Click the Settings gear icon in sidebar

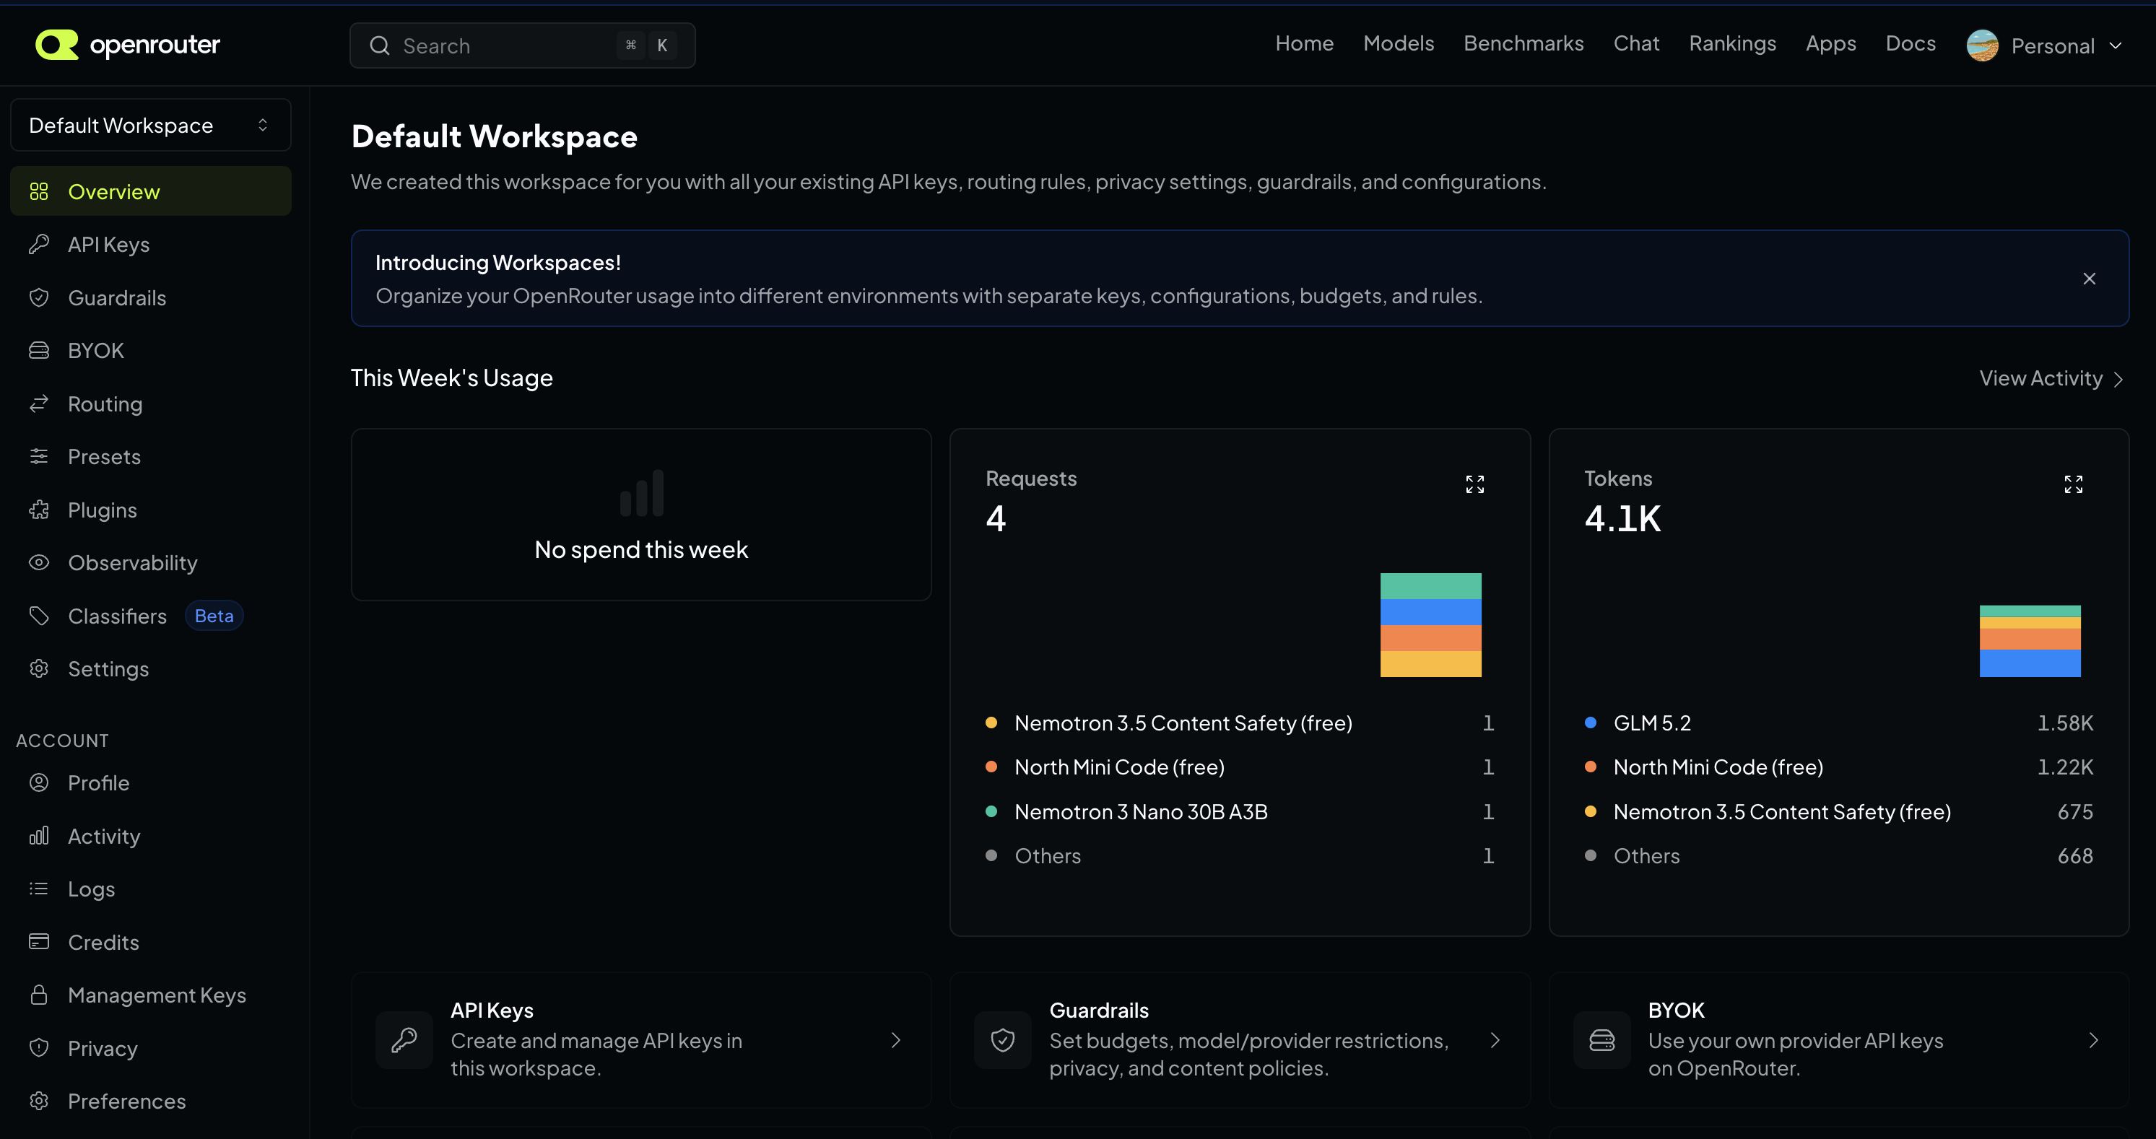tap(39, 668)
